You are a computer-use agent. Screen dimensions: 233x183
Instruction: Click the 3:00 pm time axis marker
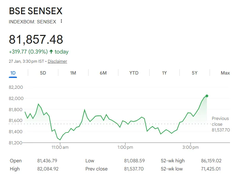pos(191,147)
